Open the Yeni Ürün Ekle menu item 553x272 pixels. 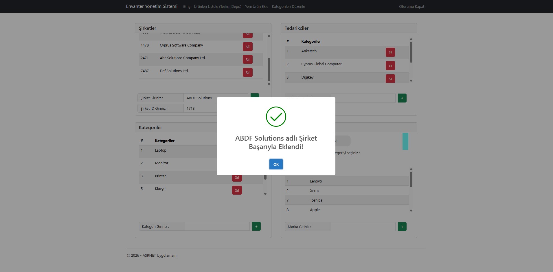click(x=256, y=6)
